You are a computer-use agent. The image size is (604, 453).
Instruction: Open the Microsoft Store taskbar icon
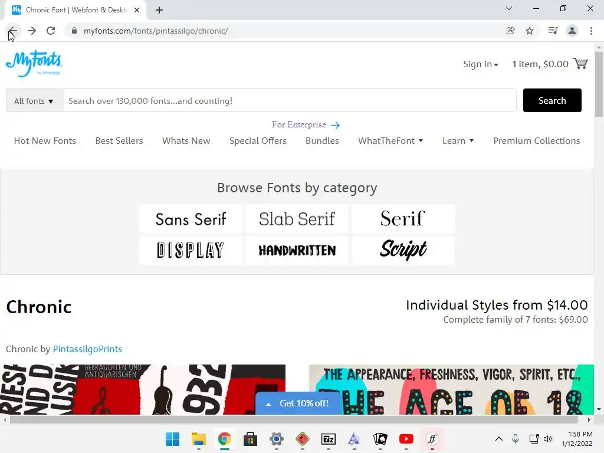tap(250, 439)
